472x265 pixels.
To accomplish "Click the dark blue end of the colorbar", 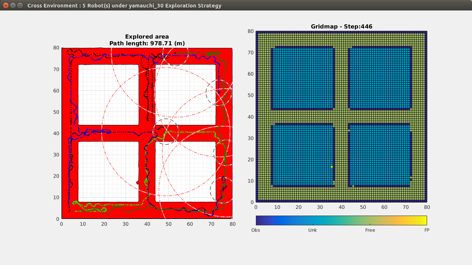I will click(259, 220).
